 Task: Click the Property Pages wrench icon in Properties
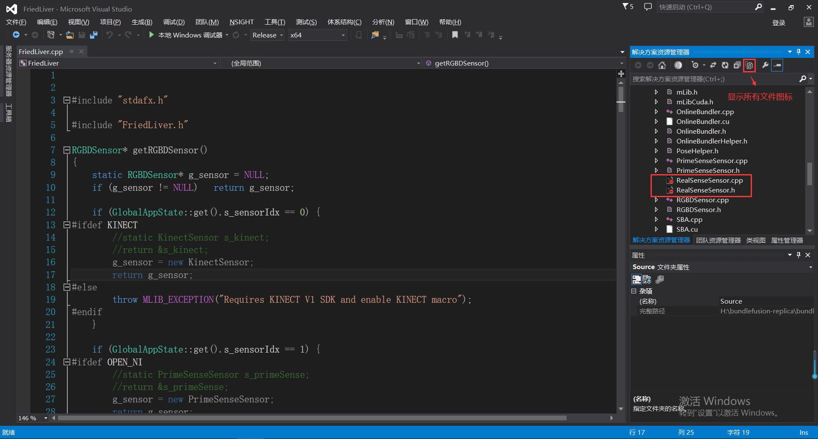pyautogui.click(x=660, y=279)
